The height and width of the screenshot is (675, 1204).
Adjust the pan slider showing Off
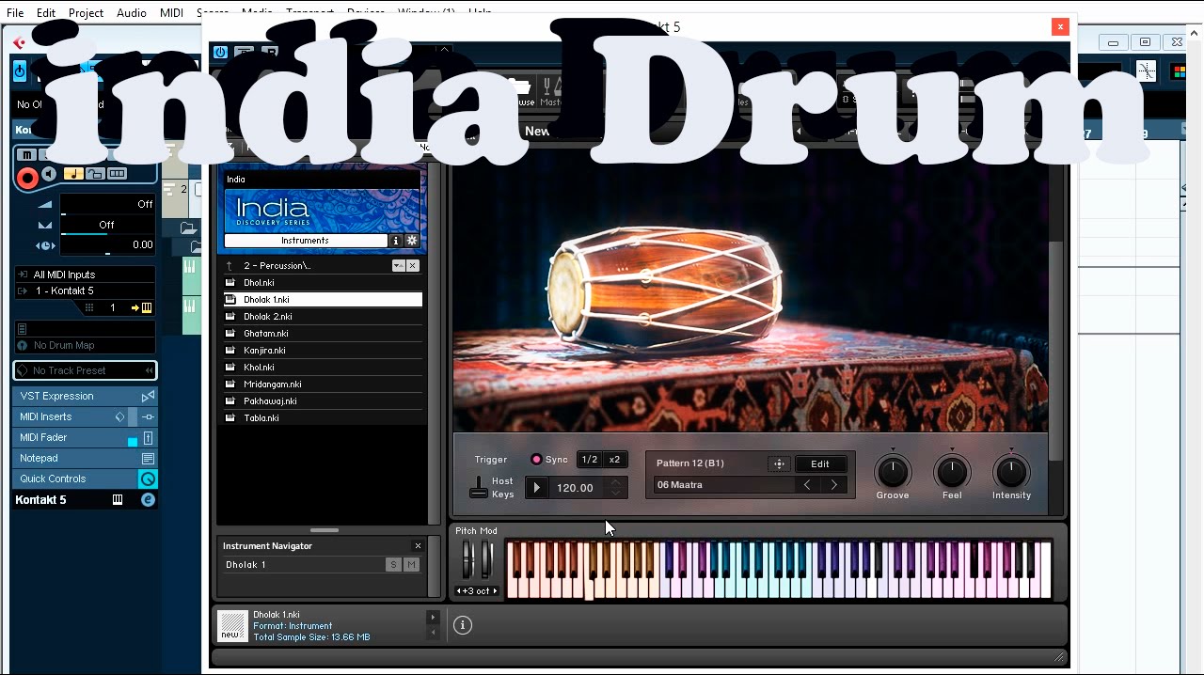pos(107,226)
